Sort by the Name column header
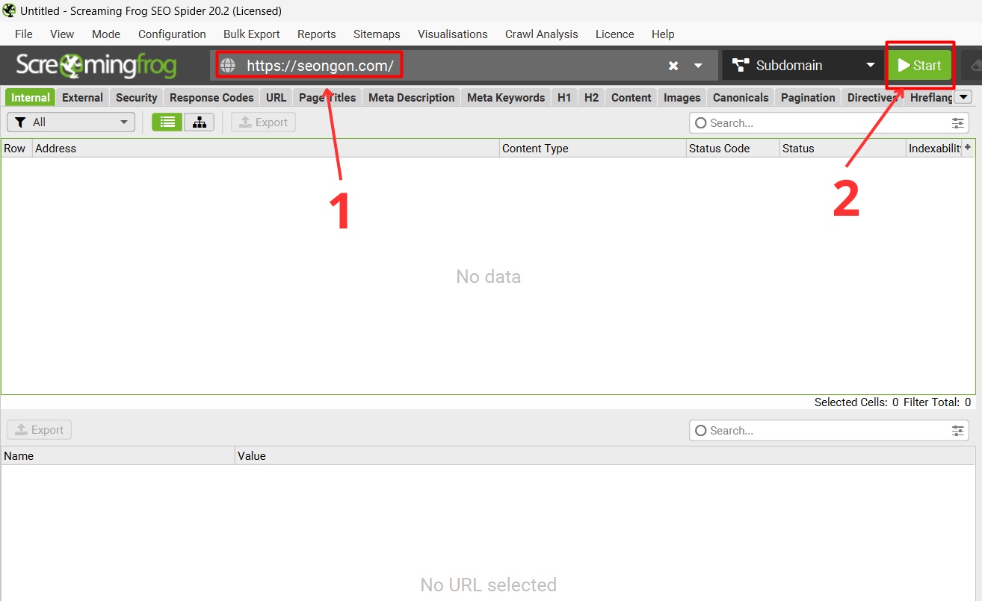982x601 pixels. 118,456
